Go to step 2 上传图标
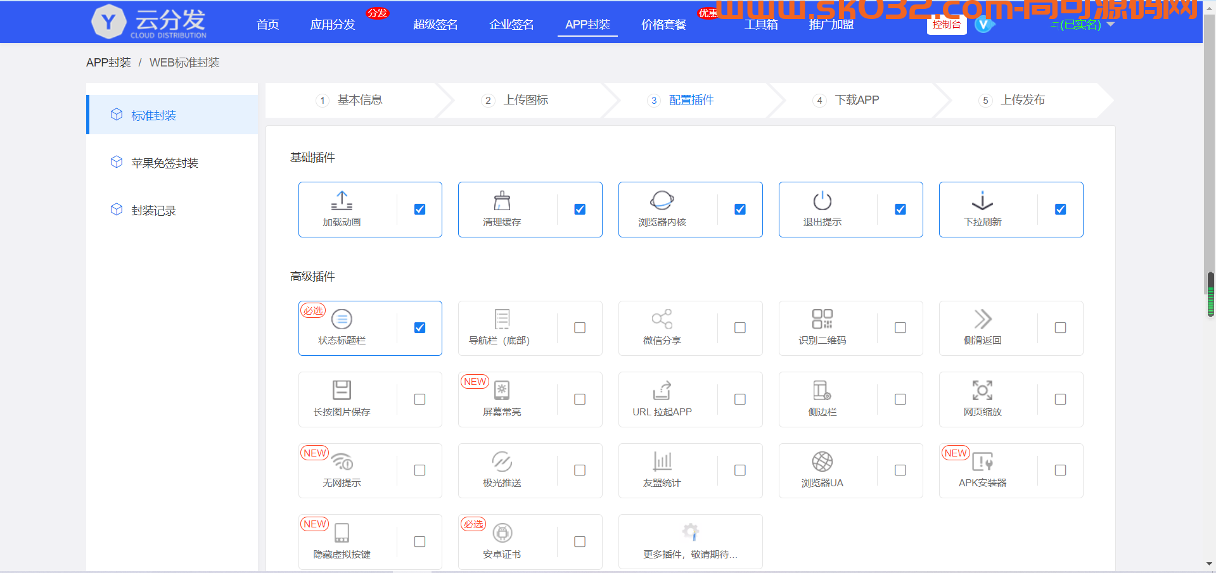 tap(515, 100)
